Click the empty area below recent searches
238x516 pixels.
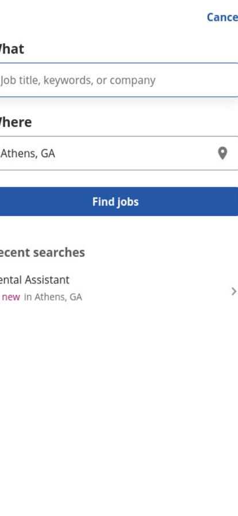pos(118,408)
